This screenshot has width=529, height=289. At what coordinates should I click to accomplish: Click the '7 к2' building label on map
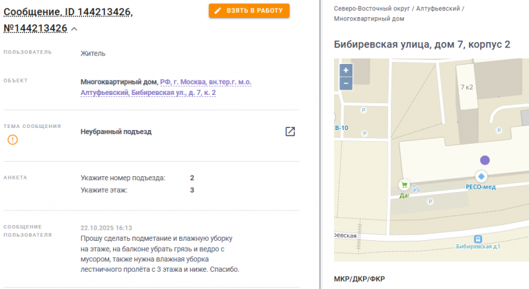point(467,87)
